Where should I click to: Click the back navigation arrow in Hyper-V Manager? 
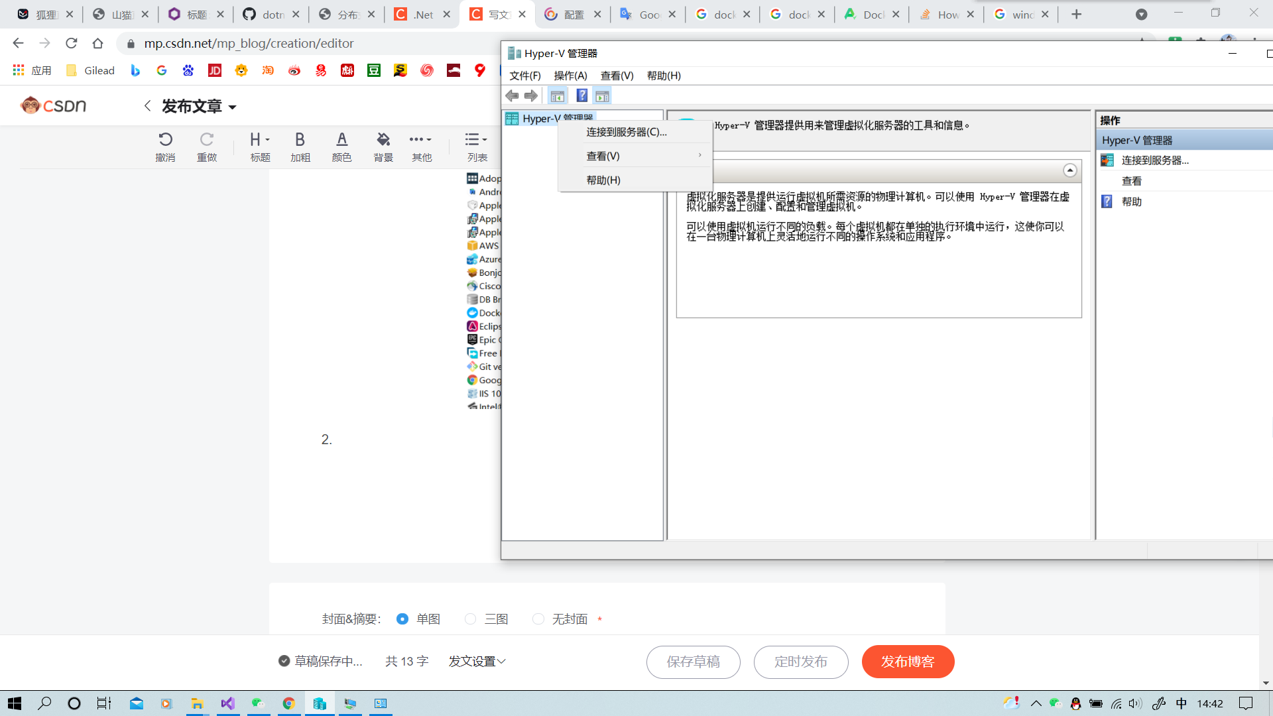click(x=512, y=95)
